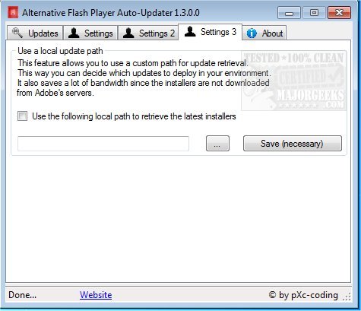The image size is (361, 311).
Task: Open the Website link
Action: tap(96, 295)
